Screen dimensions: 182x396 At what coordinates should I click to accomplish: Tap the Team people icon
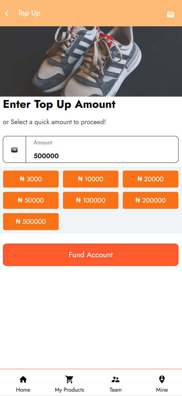click(x=116, y=379)
